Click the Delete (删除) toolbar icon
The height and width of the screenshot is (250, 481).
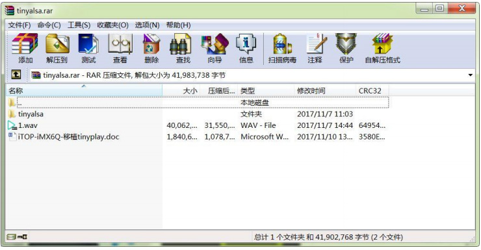point(151,44)
